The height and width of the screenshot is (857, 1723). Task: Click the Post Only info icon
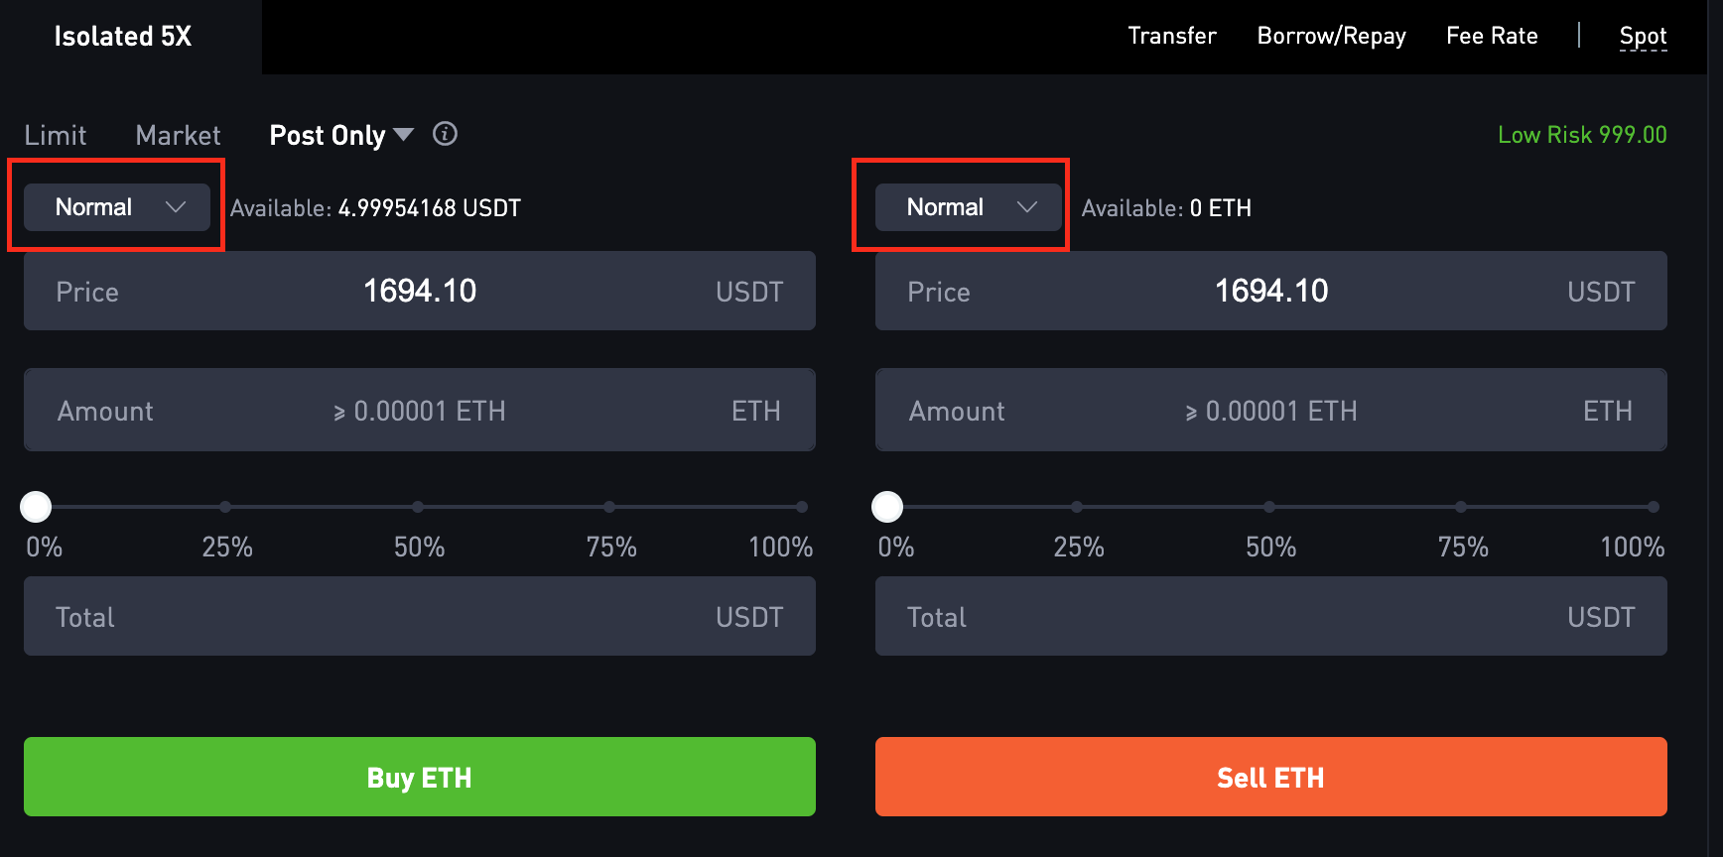click(446, 134)
